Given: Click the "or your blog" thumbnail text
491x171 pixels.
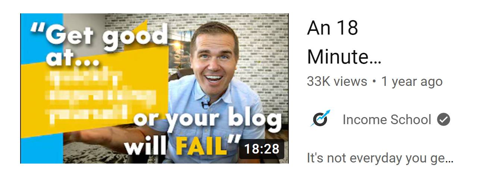Looking at the screenshot, I should 207,121.
